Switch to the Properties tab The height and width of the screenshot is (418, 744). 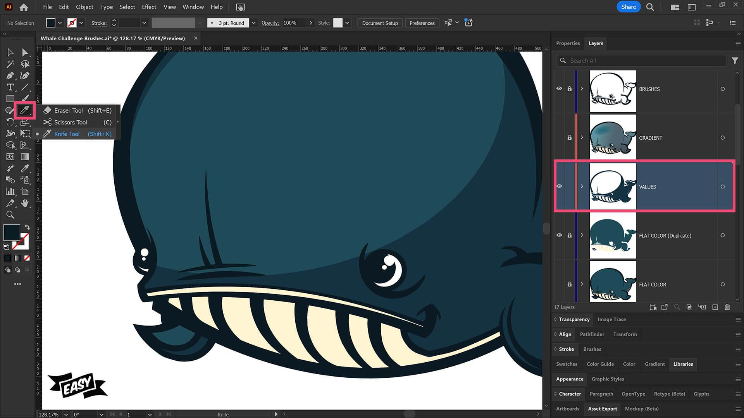click(568, 43)
